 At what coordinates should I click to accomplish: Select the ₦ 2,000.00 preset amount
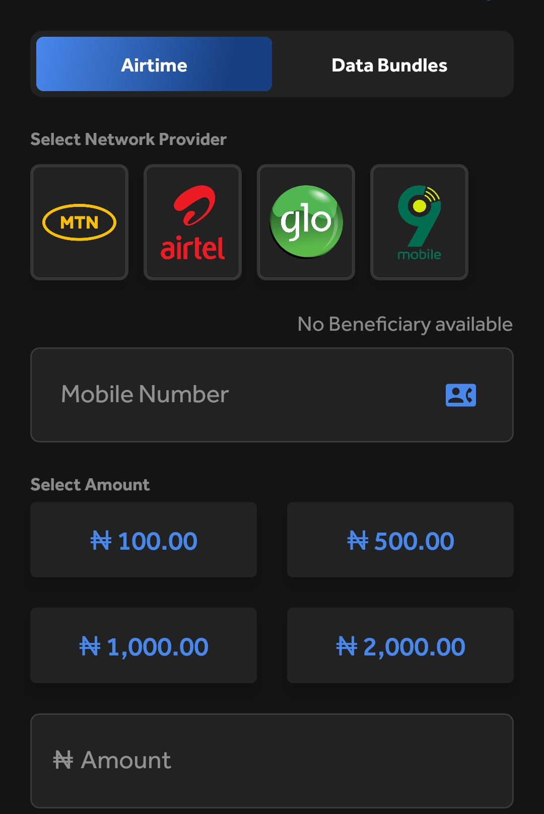[400, 645]
